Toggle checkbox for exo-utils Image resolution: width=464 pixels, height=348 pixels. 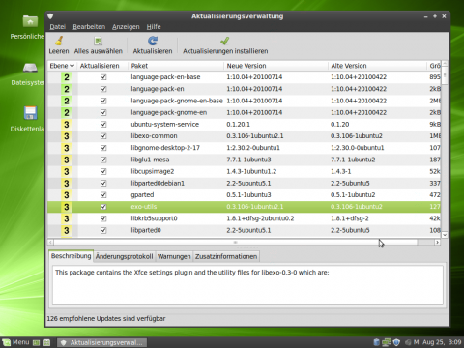(103, 207)
